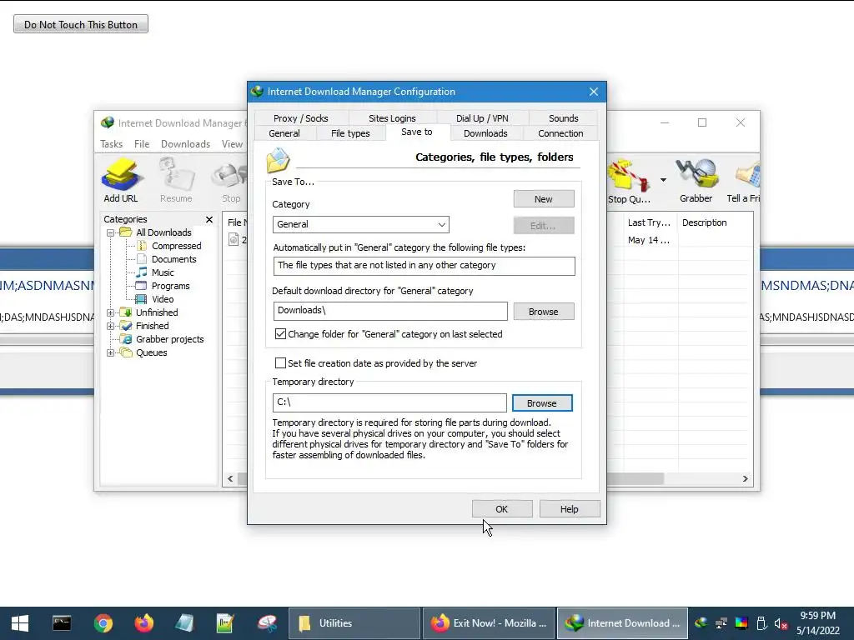Image resolution: width=854 pixels, height=640 pixels.
Task: Expand the Finished tree node
Action: (x=111, y=326)
